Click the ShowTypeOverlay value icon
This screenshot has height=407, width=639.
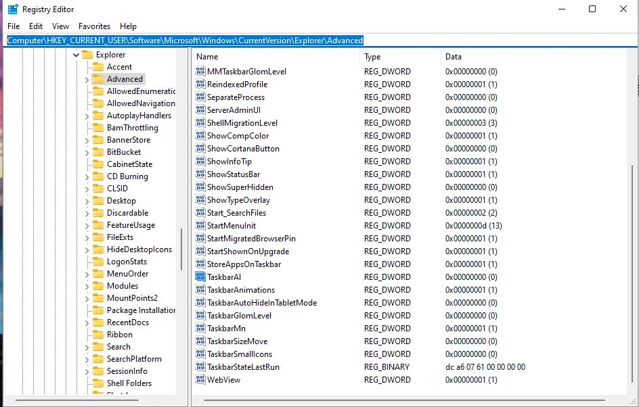(x=200, y=200)
